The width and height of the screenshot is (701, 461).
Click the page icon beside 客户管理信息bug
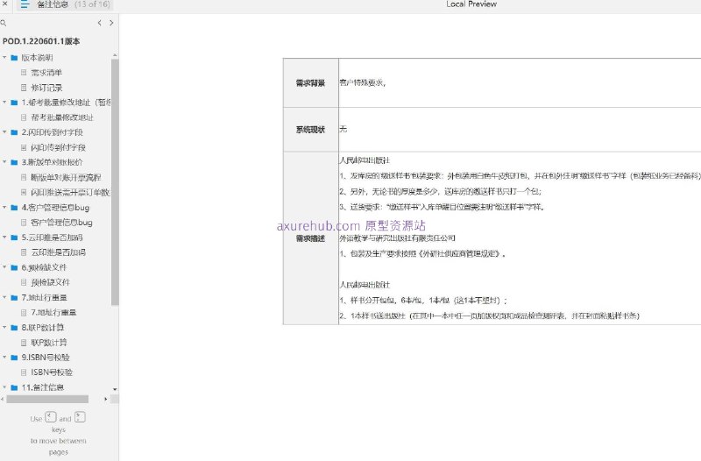click(24, 223)
